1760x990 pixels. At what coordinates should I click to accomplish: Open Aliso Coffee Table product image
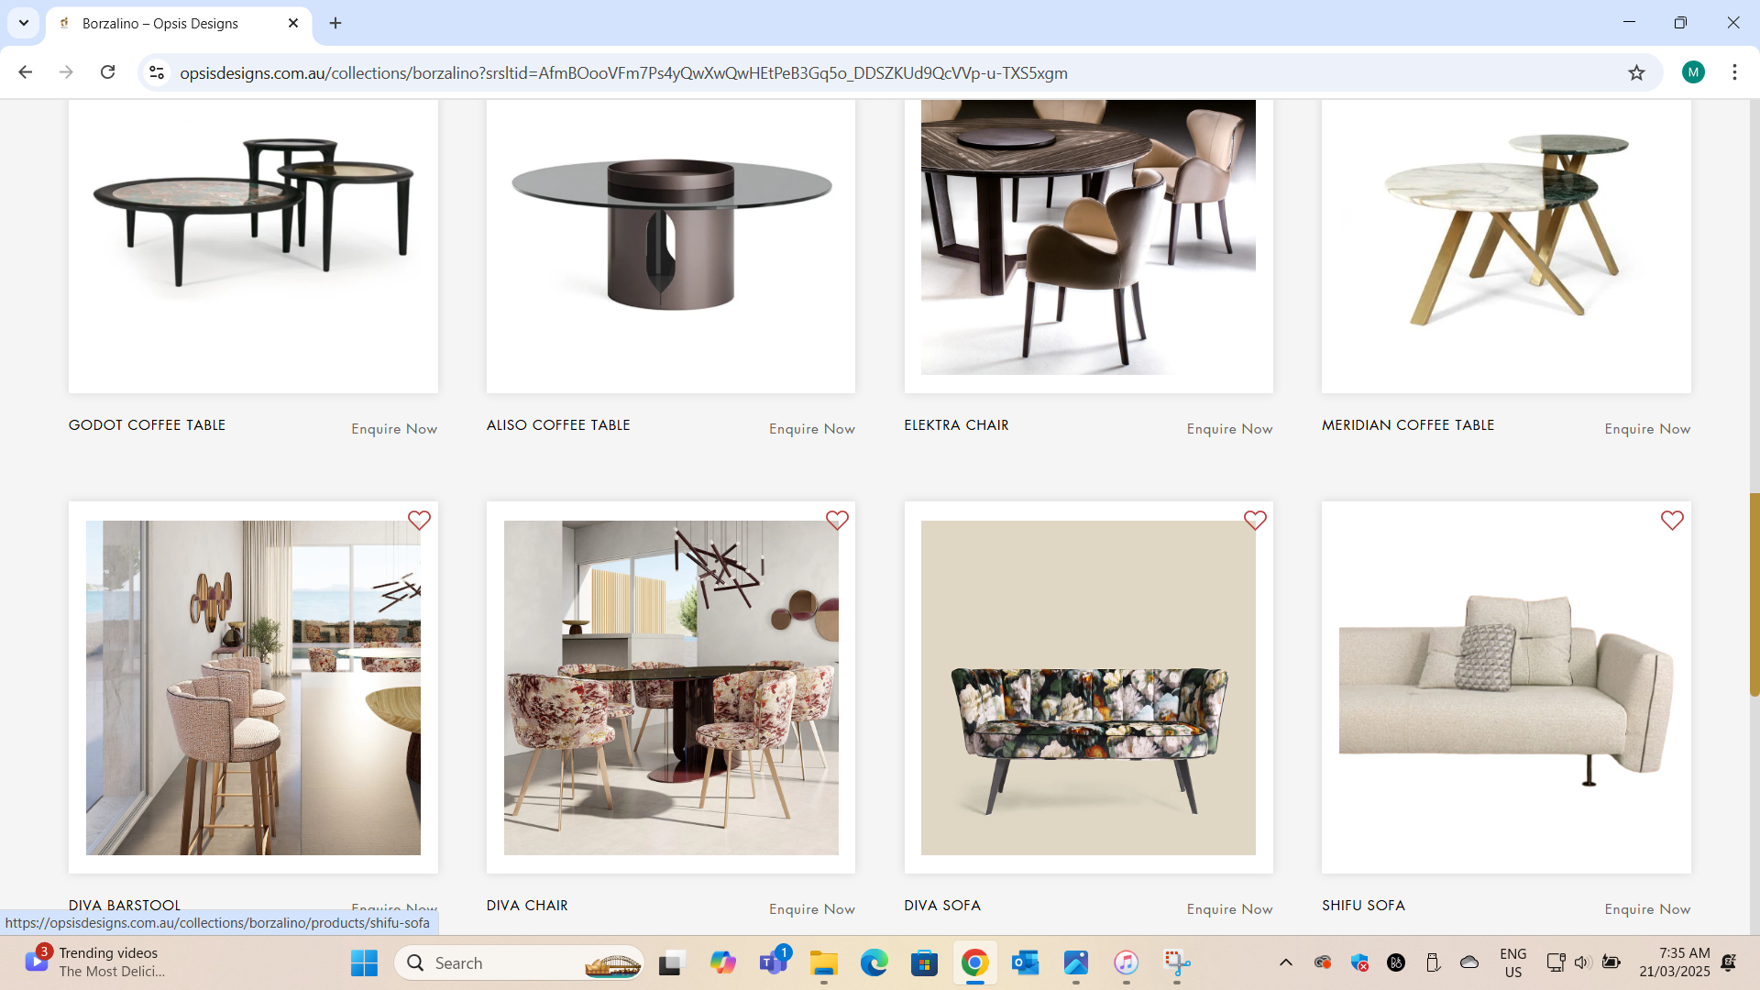coord(671,246)
